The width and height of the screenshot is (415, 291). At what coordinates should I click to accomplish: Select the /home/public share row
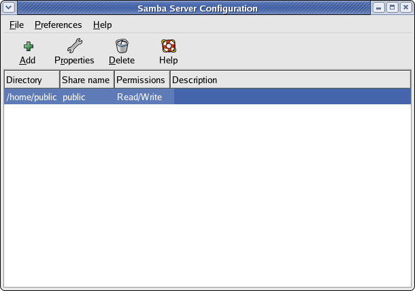point(207,97)
